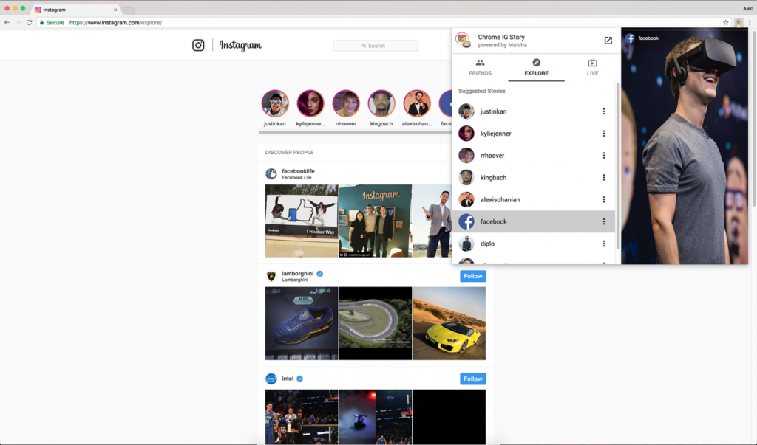757x445 pixels.
Task: Click the external link icon in Chrome IG Story
Action: click(608, 41)
